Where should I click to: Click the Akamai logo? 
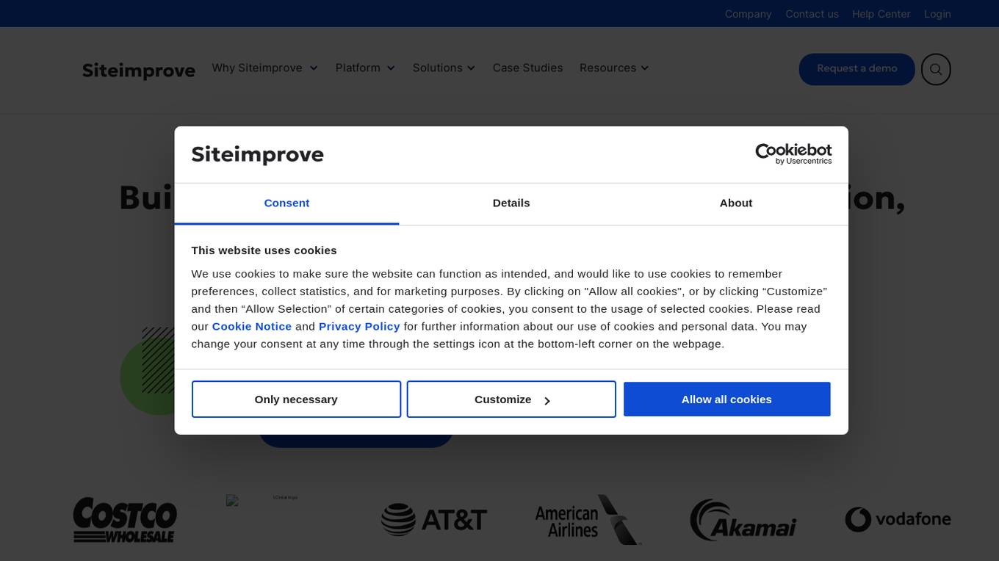pyautogui.click(x=743, y=520)
